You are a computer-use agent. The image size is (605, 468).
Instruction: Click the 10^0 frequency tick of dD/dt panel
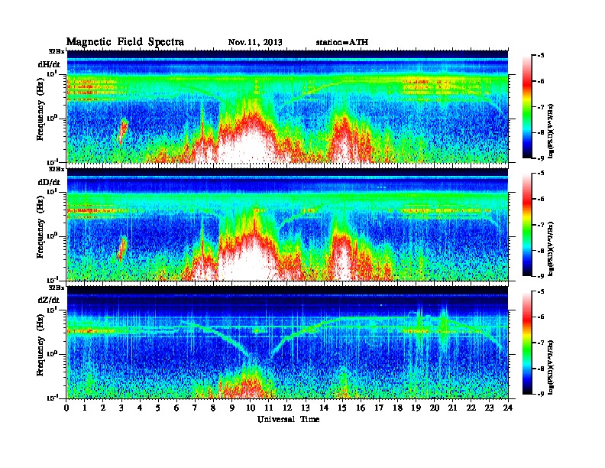pyautogui.click(x=52, y=236)
